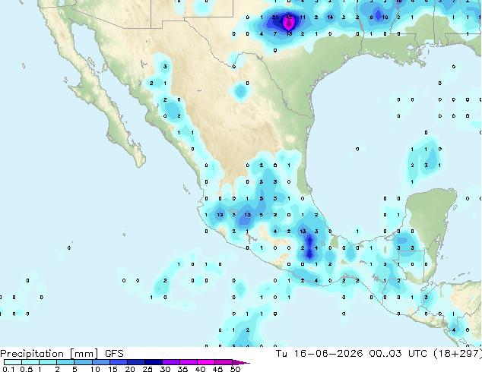Viewport: 482px width, 372px height.
Task: Click the "GFS" model label
Action: coord(114,354)
